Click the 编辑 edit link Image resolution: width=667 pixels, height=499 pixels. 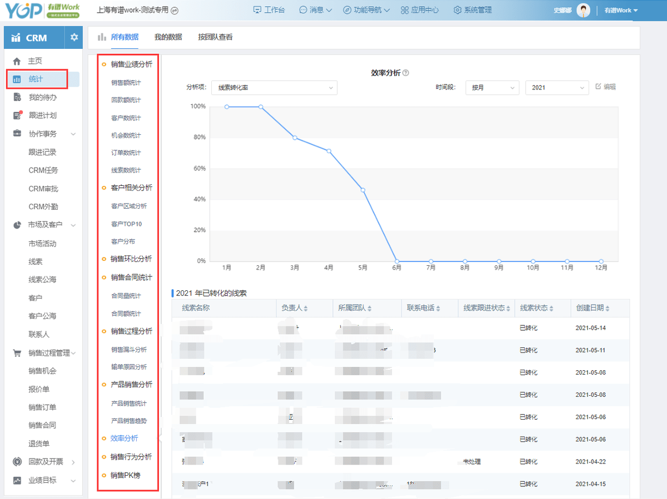[x=605, y=87]
